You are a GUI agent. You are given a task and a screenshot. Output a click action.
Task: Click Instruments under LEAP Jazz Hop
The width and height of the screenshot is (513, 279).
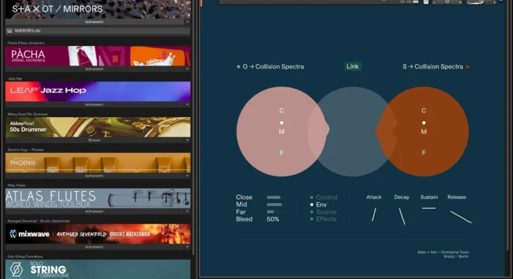pos(94,105)
